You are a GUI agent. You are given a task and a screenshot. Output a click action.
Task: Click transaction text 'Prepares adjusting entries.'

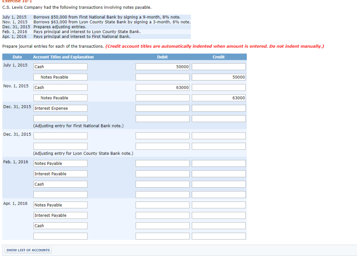click(60, 27)
